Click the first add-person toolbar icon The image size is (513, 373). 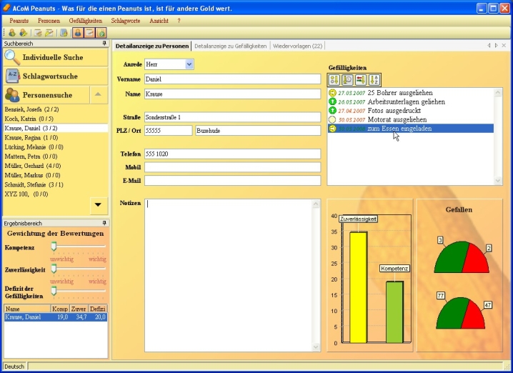pos(11,33)
